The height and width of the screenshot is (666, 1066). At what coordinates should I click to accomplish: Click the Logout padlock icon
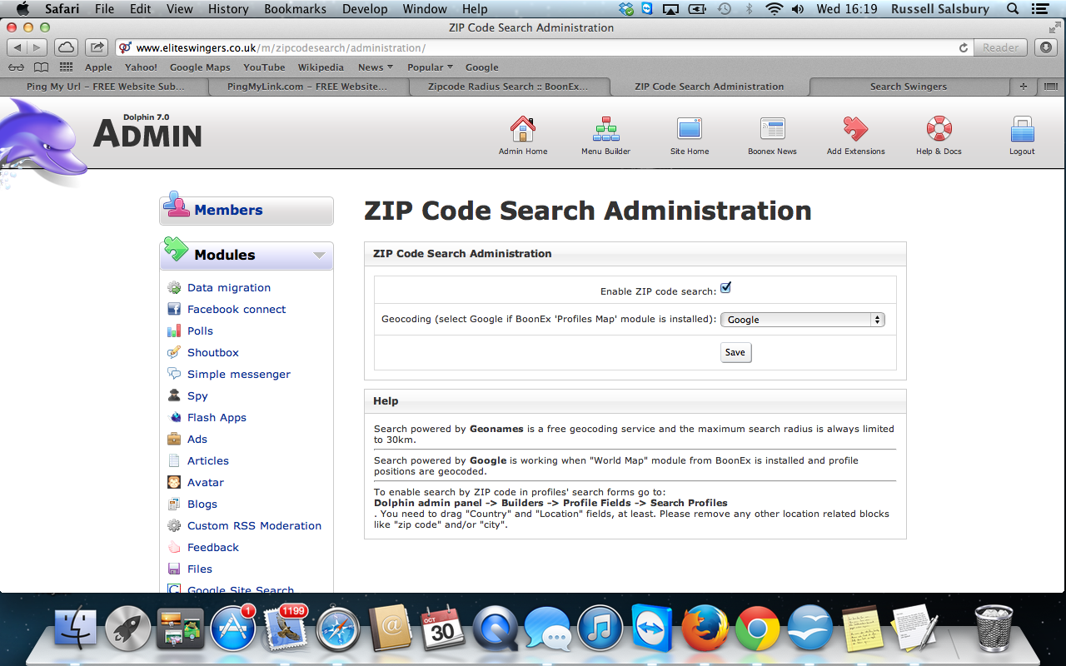tap(1022, 130)
